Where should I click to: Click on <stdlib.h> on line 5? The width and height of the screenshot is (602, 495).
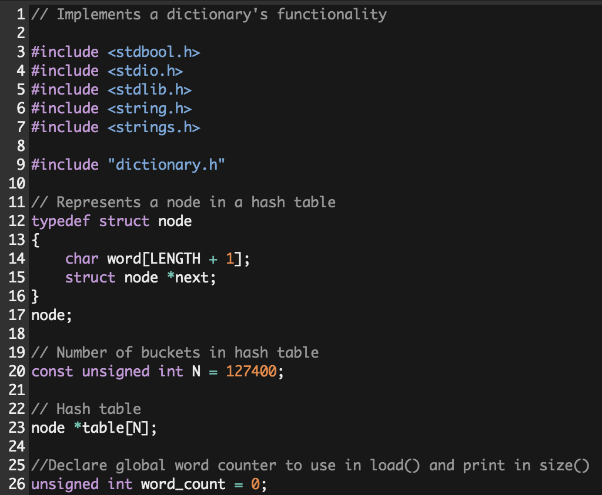pyautogui.click(x=150, y=90)
